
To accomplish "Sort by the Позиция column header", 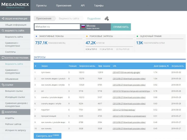I will [72, 66].
